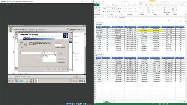Screen dimensions: 187x105
Task: Click the system tray clock in Windows Server
Action: coord(81,81)
